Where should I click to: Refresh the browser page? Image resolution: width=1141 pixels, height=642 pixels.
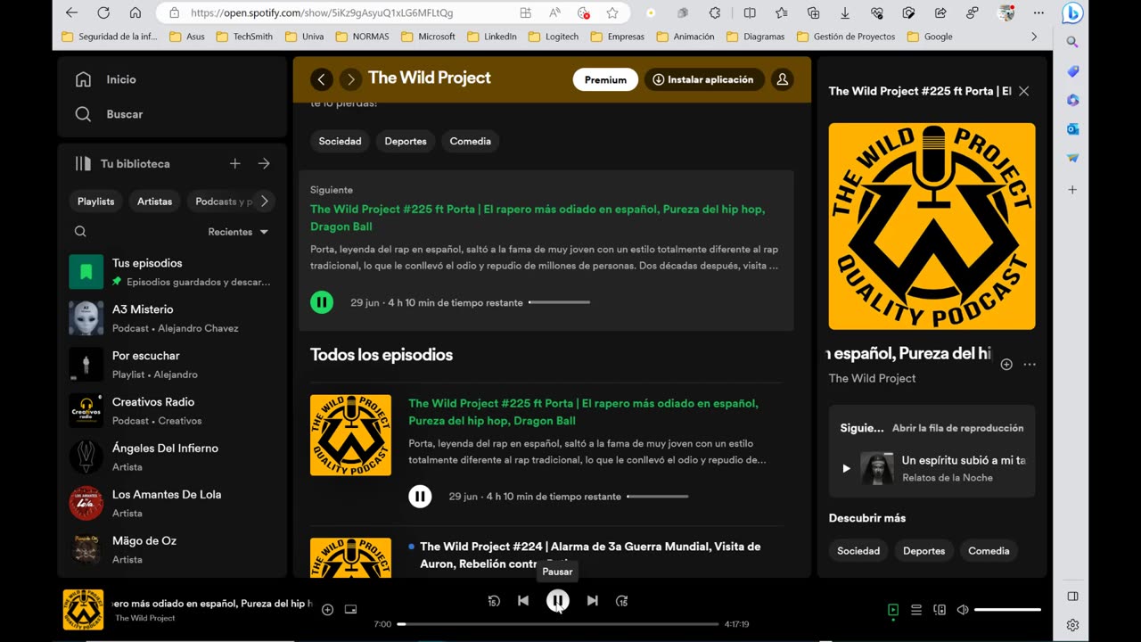[103, 12]
